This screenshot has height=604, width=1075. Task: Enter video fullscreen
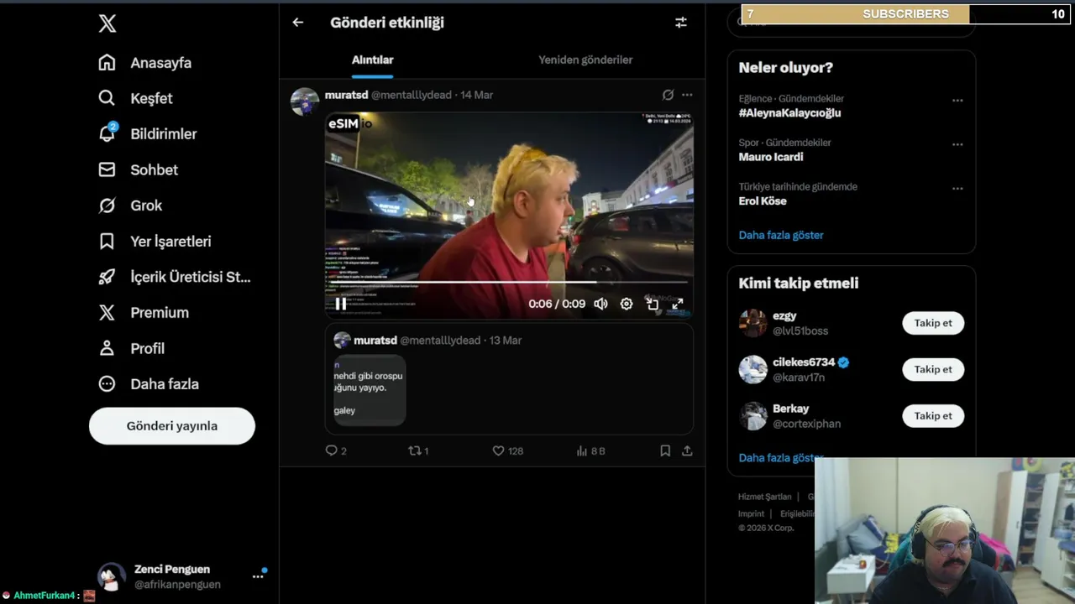click(x=678, y=304)
